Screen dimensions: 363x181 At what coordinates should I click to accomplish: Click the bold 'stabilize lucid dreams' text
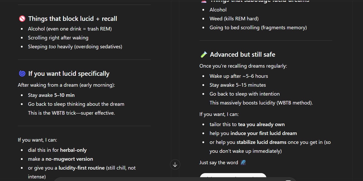[x=261, y=142]
